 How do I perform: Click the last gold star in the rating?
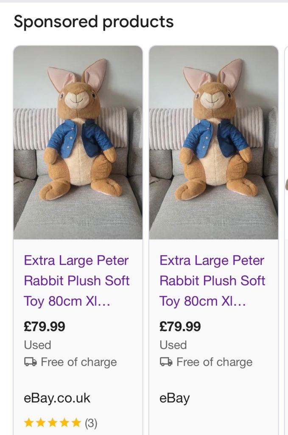pyautogui.click(x=76, y=423)
